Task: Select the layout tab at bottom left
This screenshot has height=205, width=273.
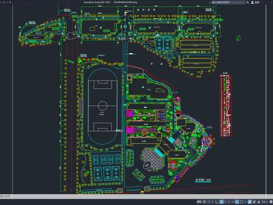Action: point(5,196)
